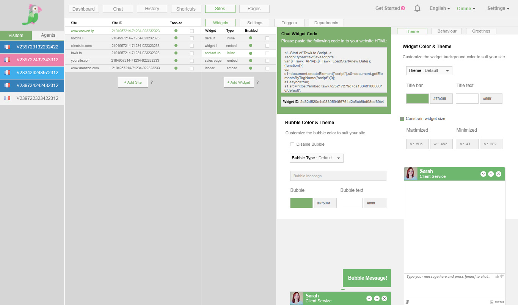This screenshot has height=305, width=518.
Task: Open the Theme : Default dropdown
Action: click(x=429, y=70)
